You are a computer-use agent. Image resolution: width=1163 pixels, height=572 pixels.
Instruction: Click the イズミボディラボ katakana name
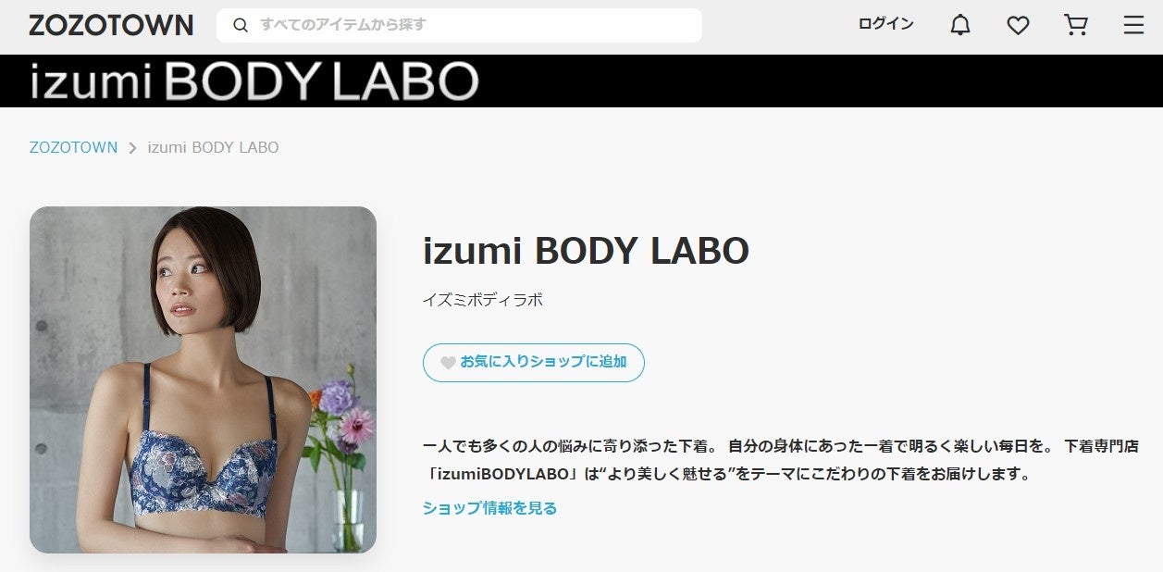tap(483, 301)
